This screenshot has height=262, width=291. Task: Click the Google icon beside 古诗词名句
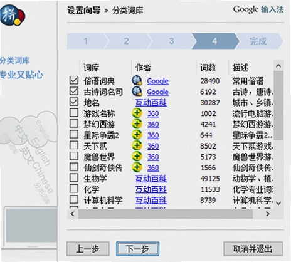coord(137,92)
